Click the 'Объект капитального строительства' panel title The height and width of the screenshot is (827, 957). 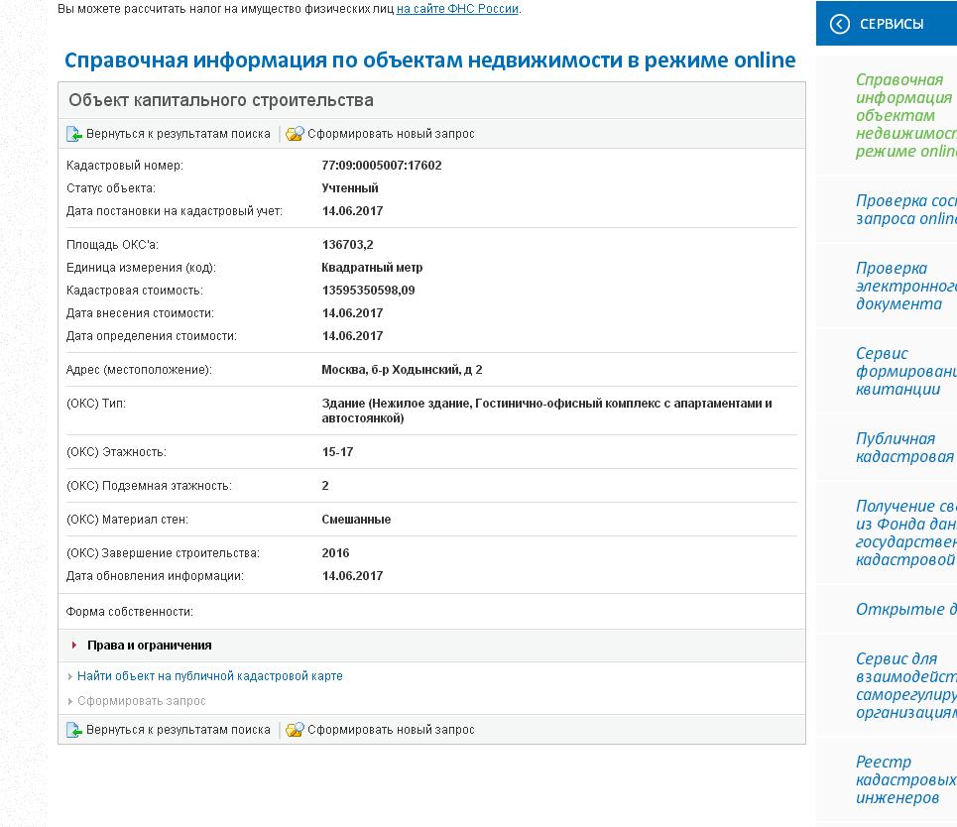(221, 100)
